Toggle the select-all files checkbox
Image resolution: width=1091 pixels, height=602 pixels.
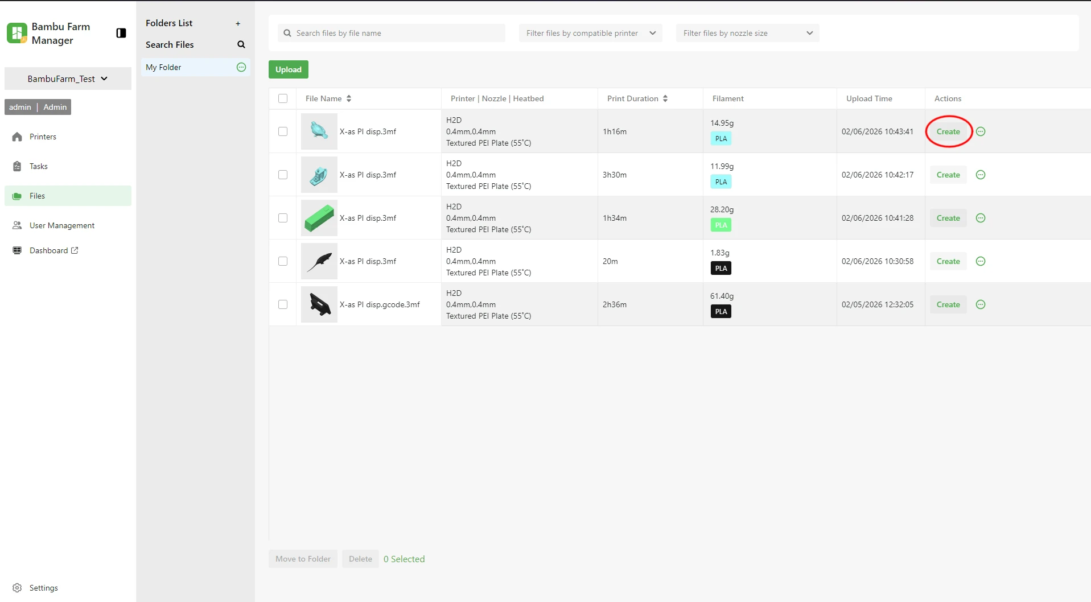283,98
